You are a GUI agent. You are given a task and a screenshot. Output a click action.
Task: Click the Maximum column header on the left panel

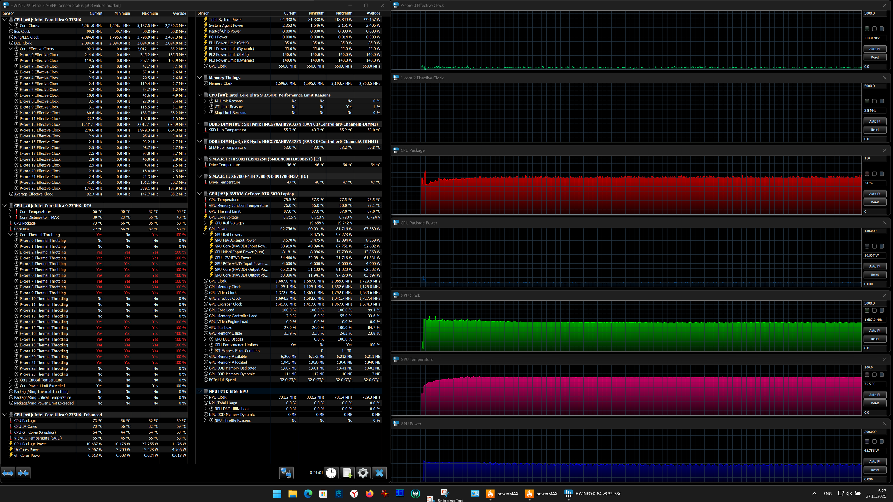(150, 13)
